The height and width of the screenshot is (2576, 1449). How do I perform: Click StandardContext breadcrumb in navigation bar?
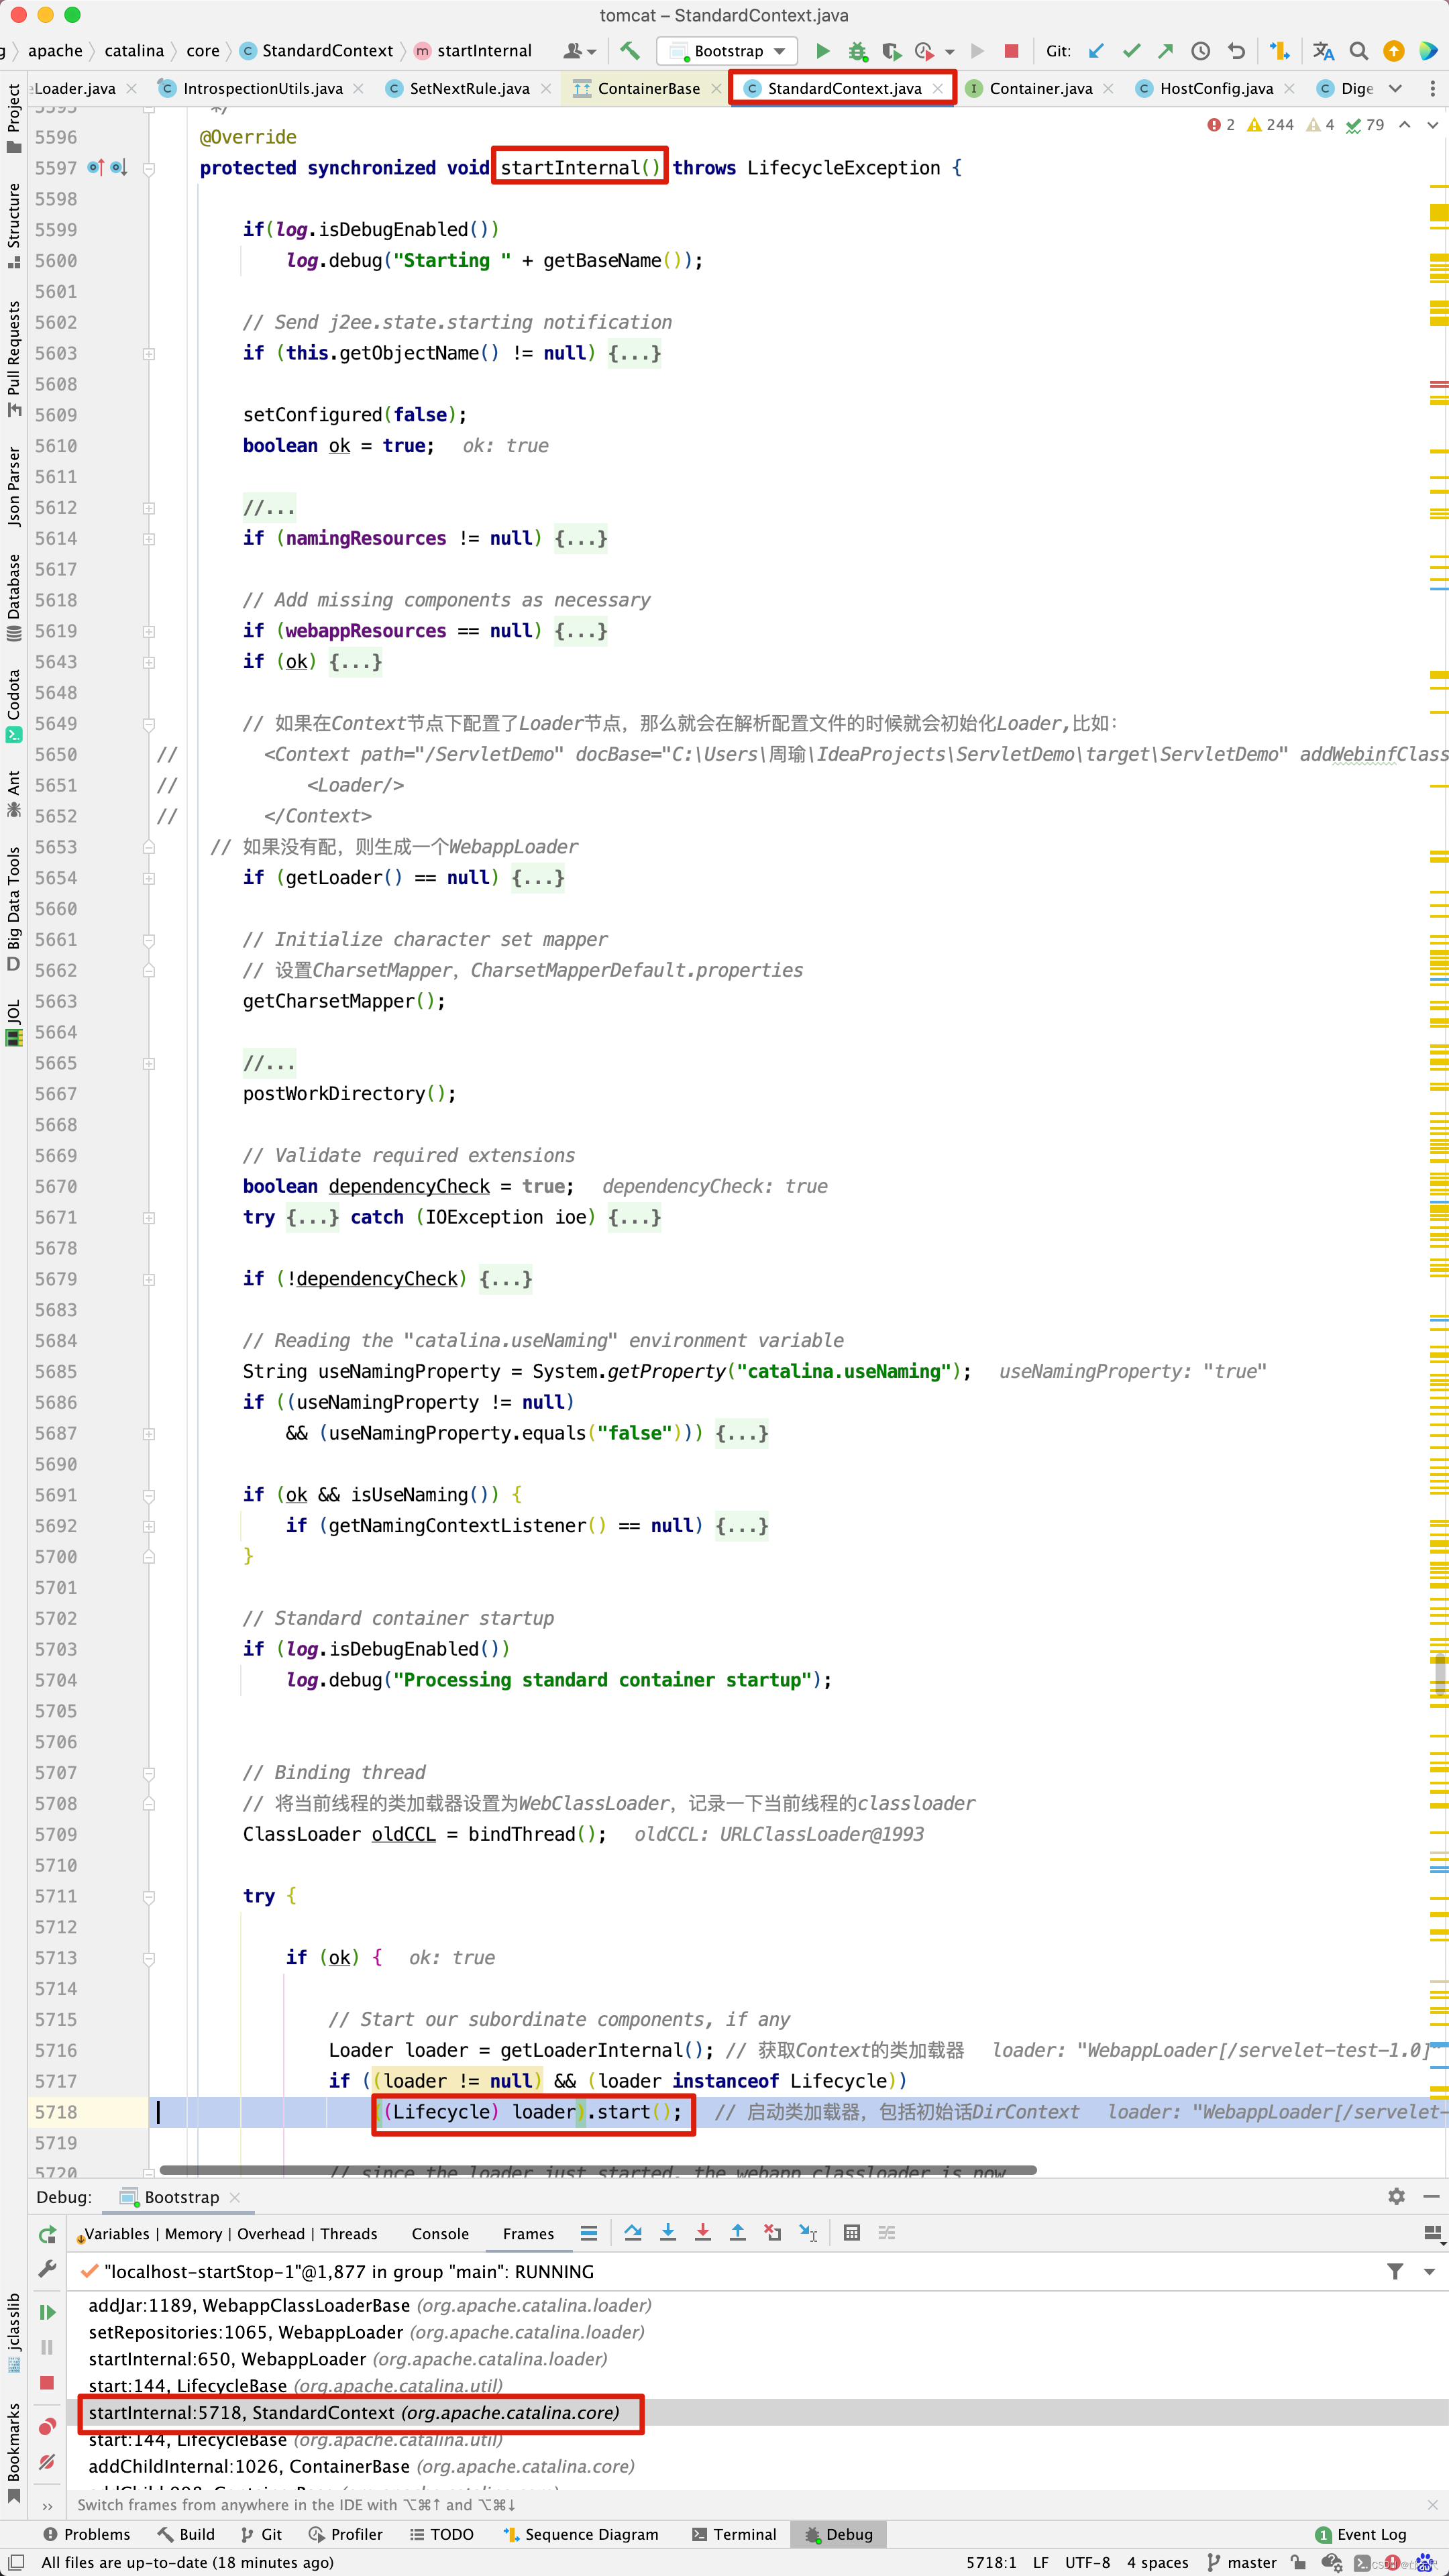coord(317,51)
